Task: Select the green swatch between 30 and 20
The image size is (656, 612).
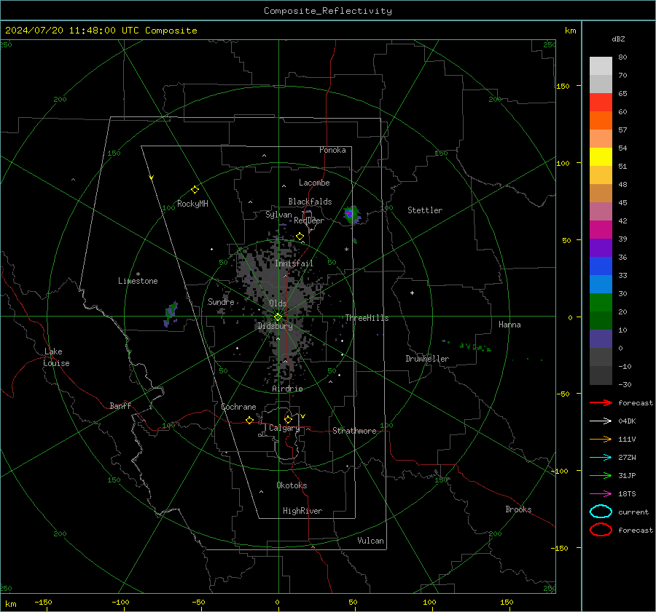Action: click(601, 302)
